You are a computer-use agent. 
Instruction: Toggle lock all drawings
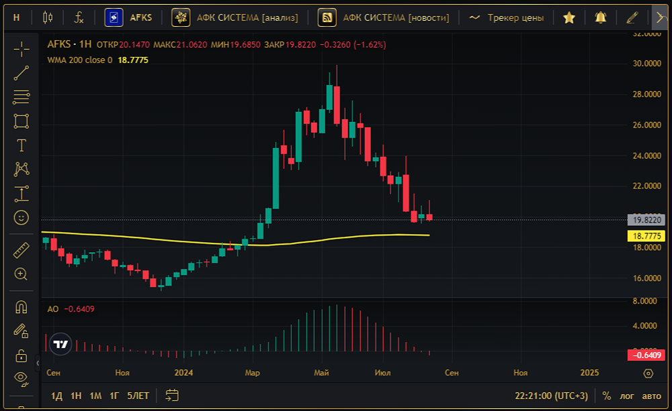tap(21, 355)
